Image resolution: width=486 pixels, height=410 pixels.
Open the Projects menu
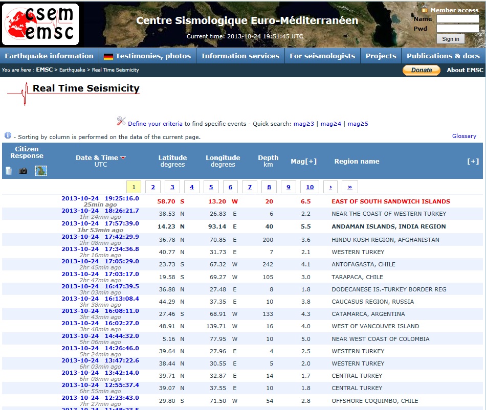coord(381,56)
